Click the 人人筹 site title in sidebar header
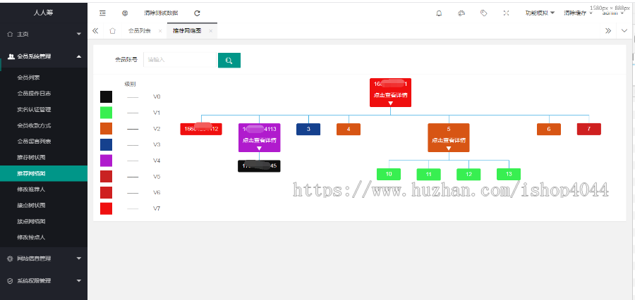The height and width of the screenshot is (300, 635). coord(43,13)
